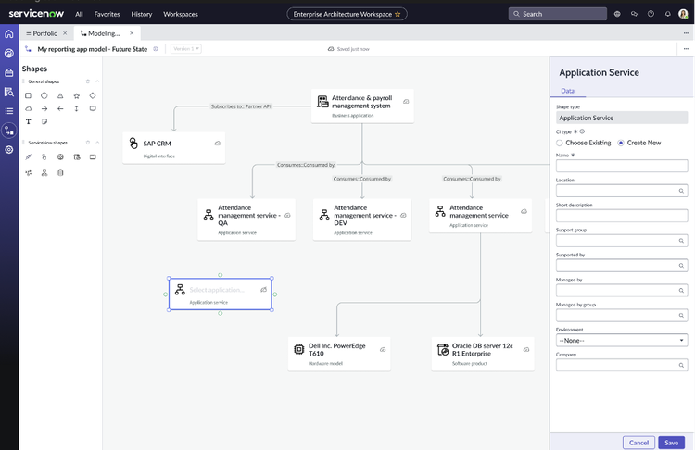This screenshot has height=450, width=695.
Task: Collapse the ServiceNow shapes section
Action: coord(97,143)
